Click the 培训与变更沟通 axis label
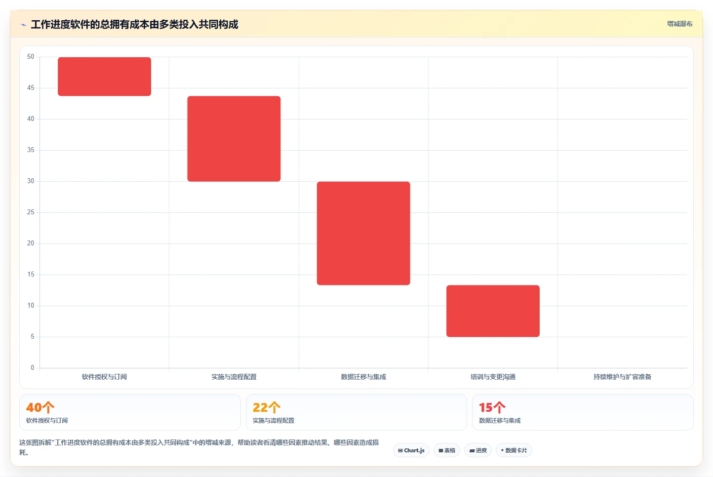The image size is (713, 477). tap(493, 377)
